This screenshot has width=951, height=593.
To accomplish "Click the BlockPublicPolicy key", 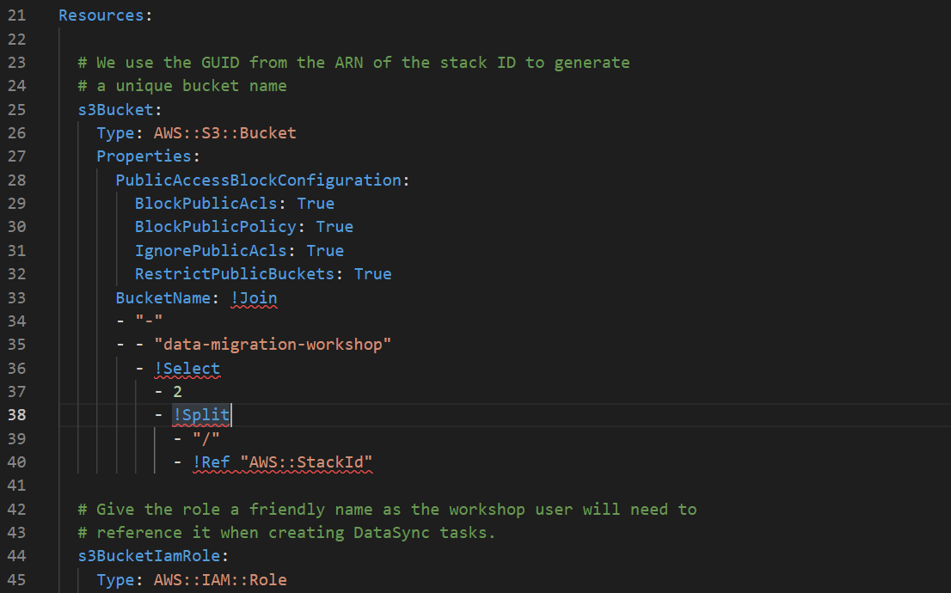I will coord(215,227).
